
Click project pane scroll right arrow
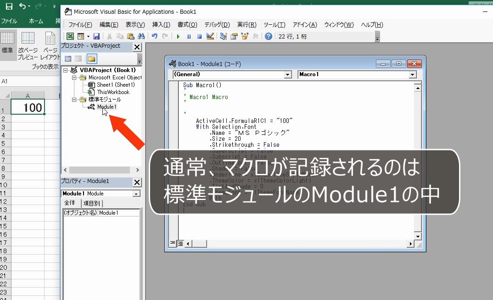[137, 170]
